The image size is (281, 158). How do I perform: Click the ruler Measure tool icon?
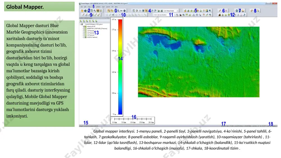pos(252,11)
